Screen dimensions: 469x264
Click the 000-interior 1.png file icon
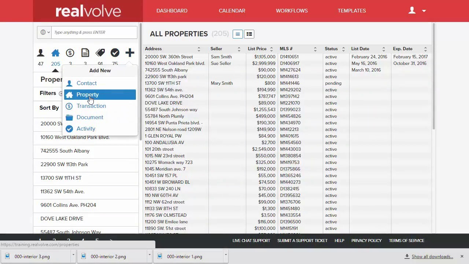pyautogui.click(x=160, y=256)
